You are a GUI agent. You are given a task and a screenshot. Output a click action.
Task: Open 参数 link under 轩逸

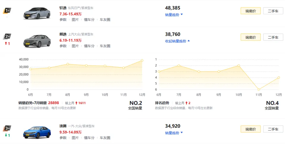[x=63, y=20]
